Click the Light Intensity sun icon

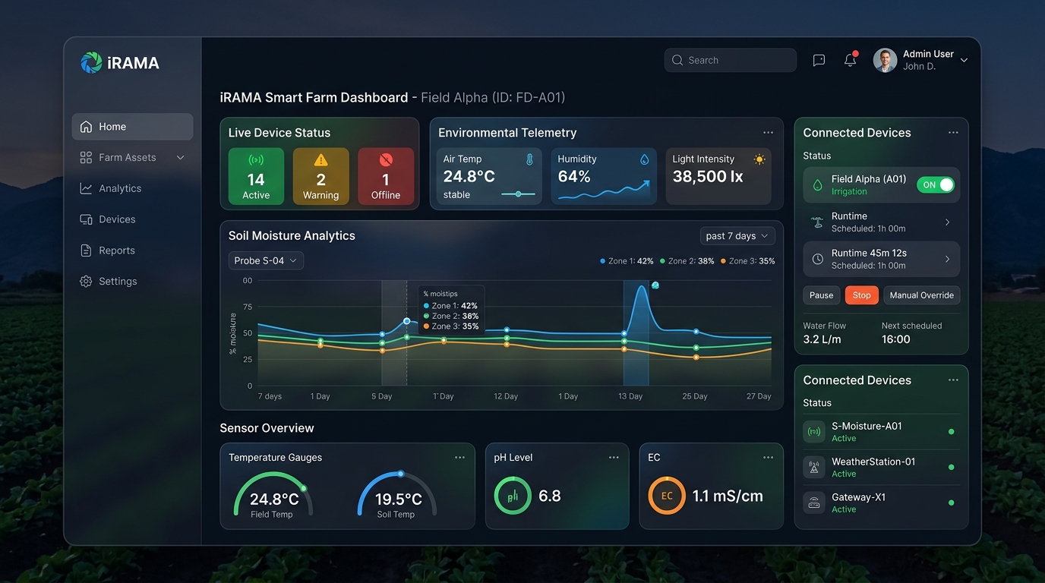(759, 159)
